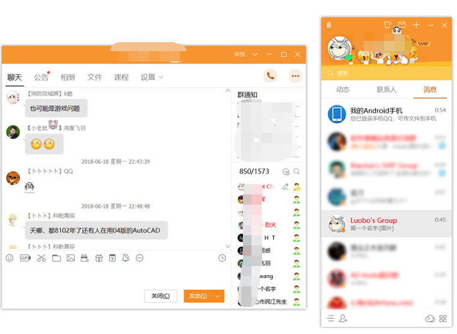Switch to 联系人 tab in QQ panel
This screenshot has width=457, height=334.
[387, 90]
